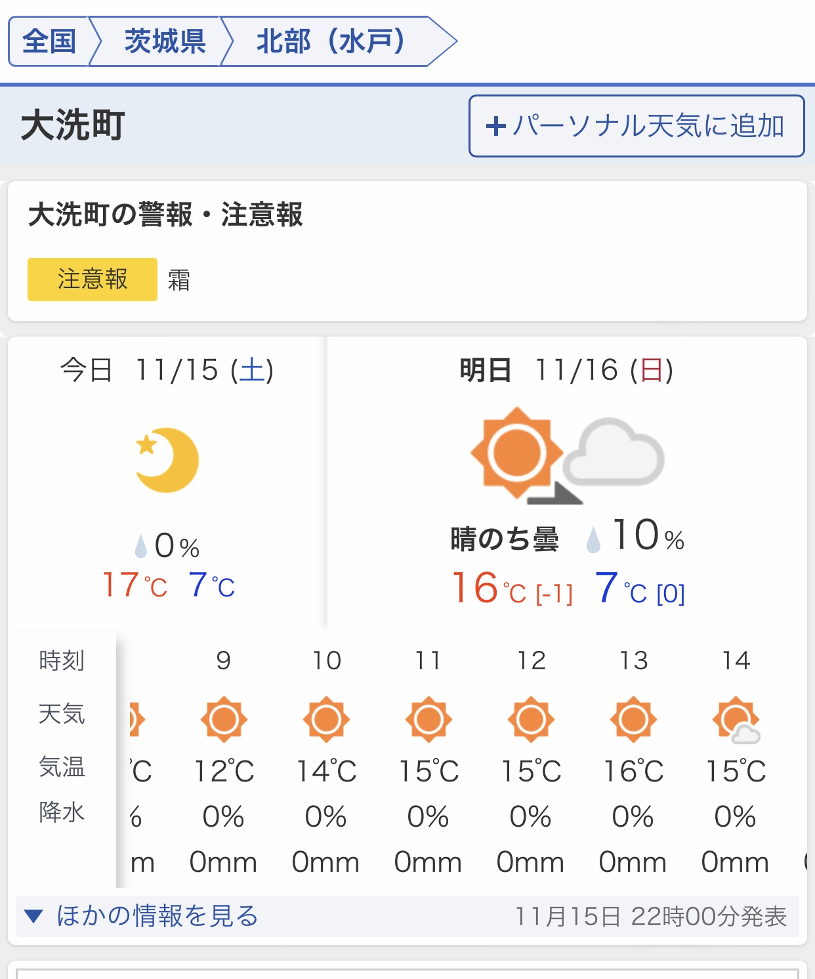
Task: Go to 茨城県 breadcrumb
Action: pyautogui.click(x=165, y=41)
